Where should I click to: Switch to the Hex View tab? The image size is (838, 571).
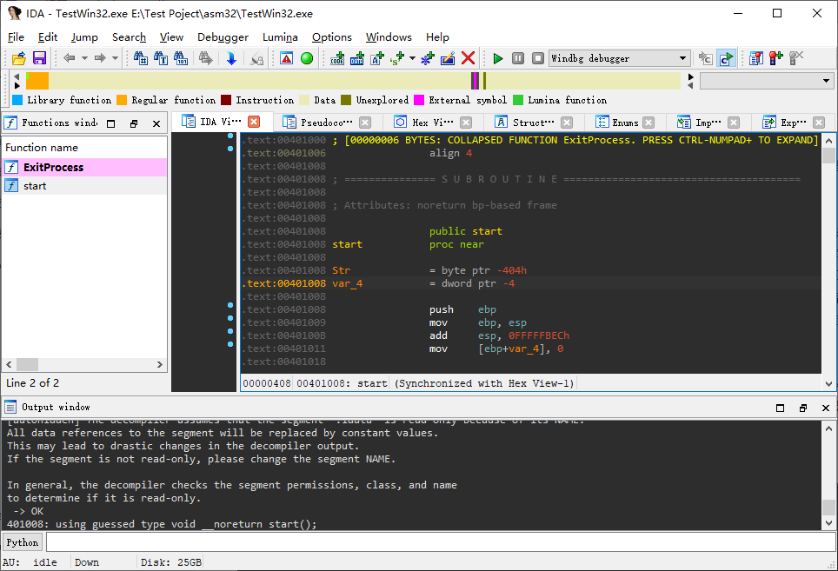click(431, 123)
